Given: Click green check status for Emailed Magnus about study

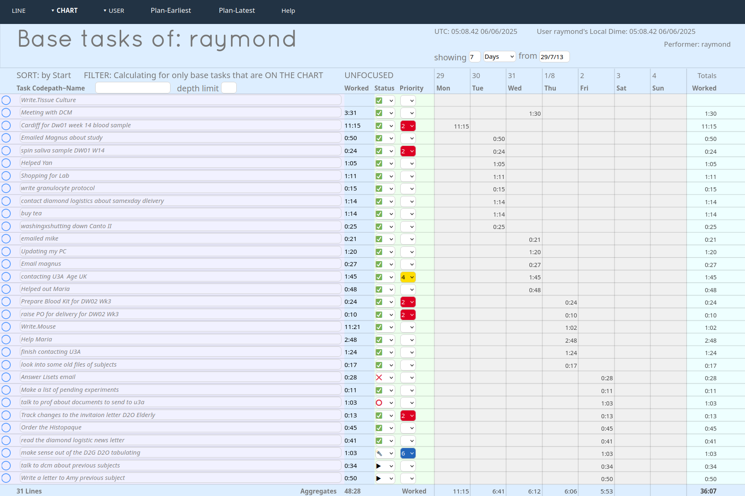Looking at the screenshot, I should tap(379, 138).
